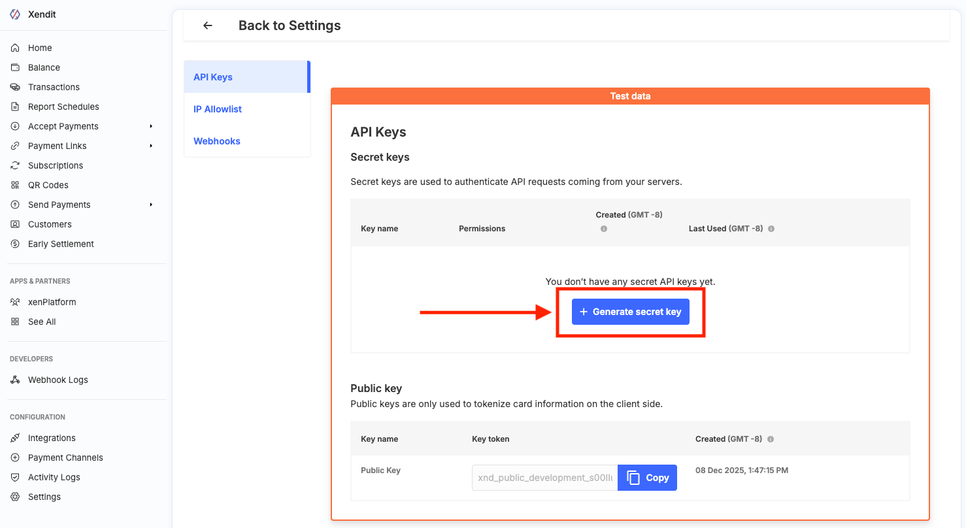The height and width of the screenshot is (528, 966).
Task: Click the Settings gear icon
Action: click(15, 497)
